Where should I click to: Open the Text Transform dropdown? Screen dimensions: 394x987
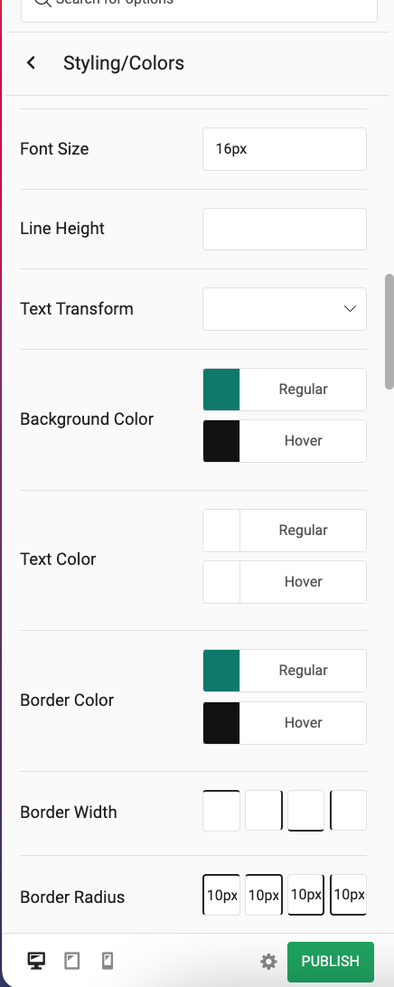[x=285, y=309]
